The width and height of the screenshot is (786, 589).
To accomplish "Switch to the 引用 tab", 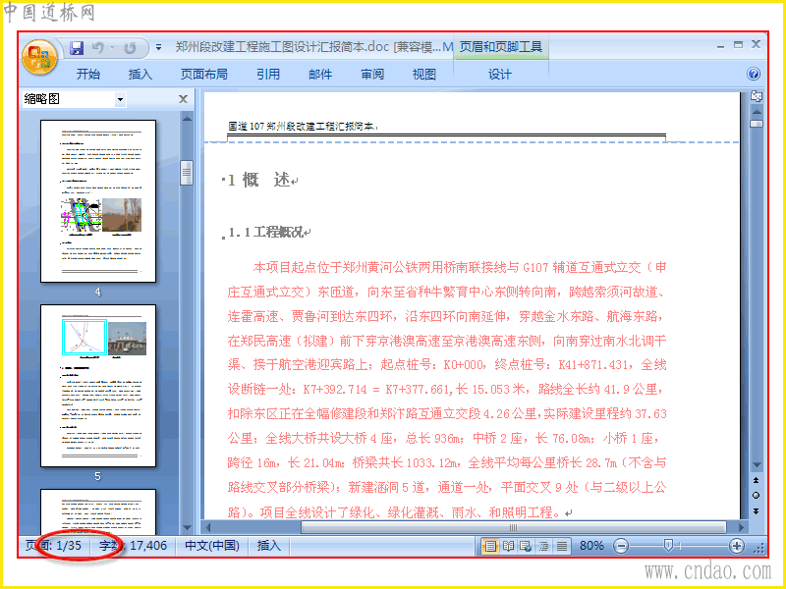I will [x=268, y=75].
